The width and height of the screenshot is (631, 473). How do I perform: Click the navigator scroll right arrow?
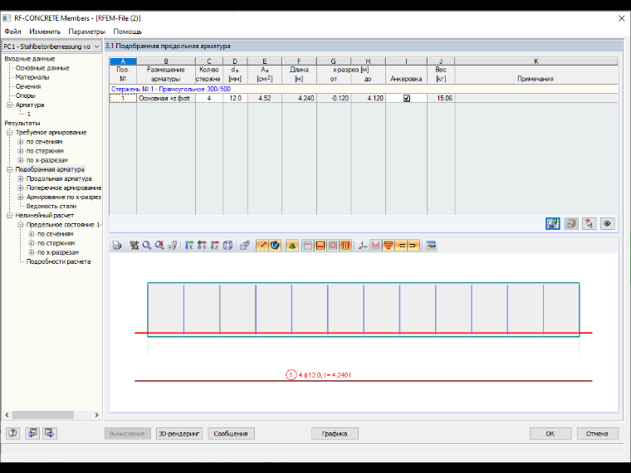pos(96,415)
